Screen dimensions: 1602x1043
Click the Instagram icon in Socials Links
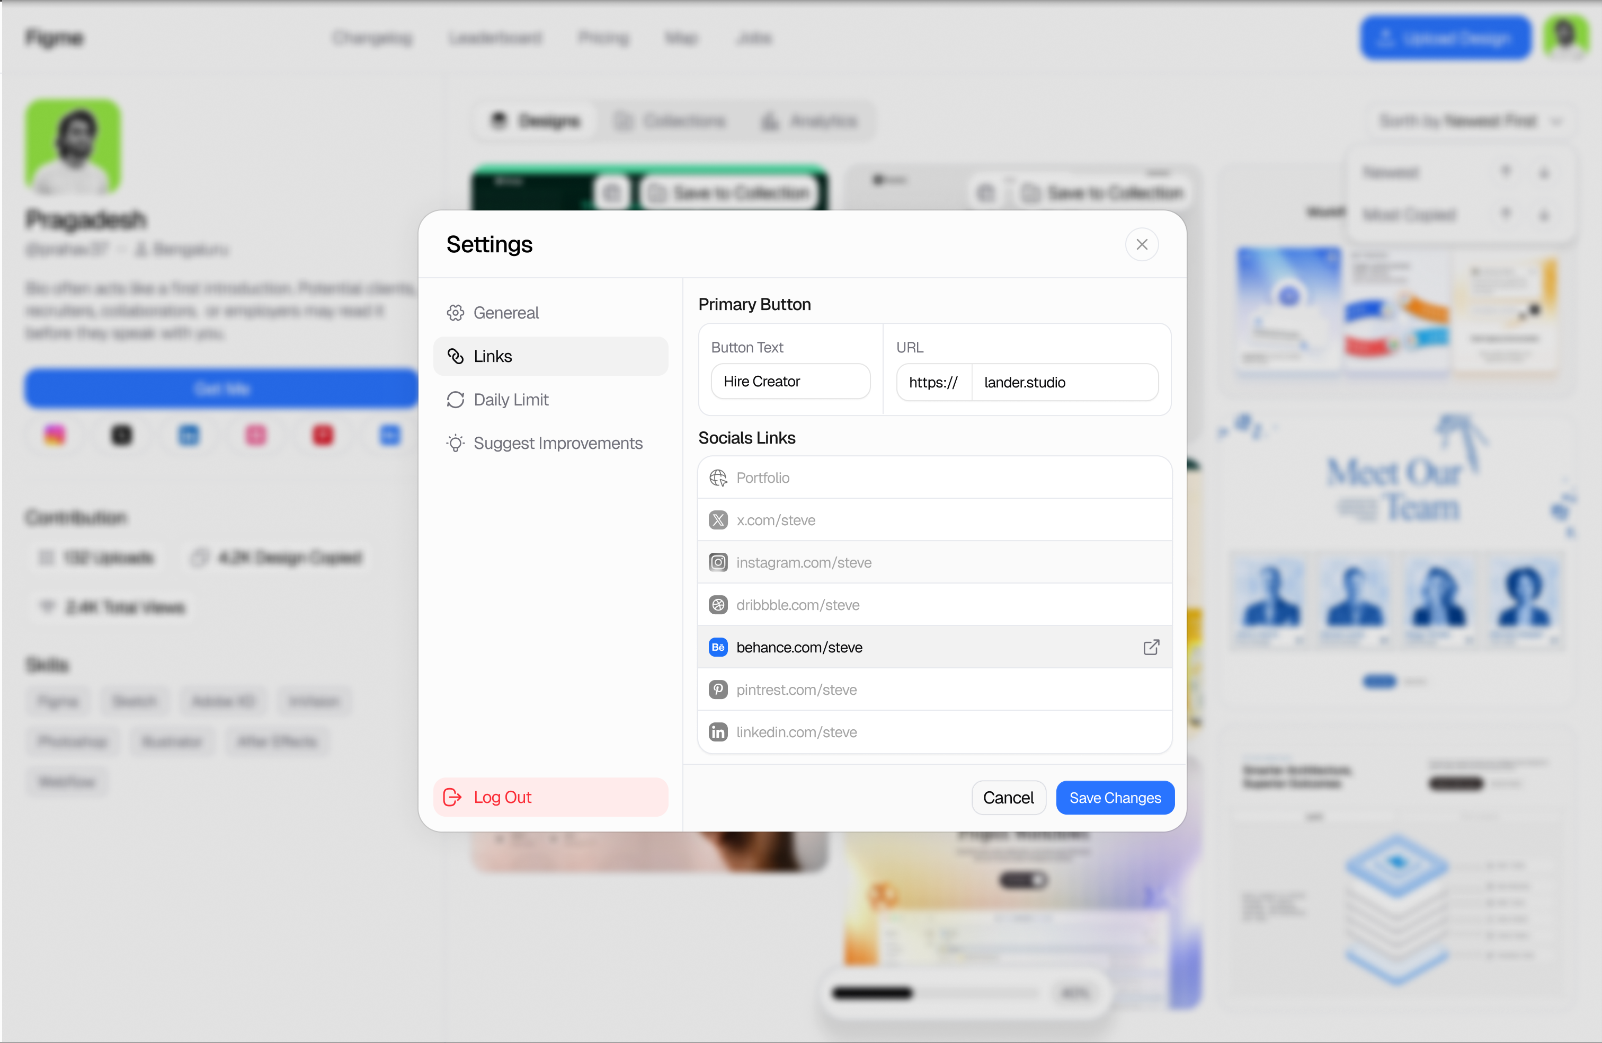pos(718,562)
